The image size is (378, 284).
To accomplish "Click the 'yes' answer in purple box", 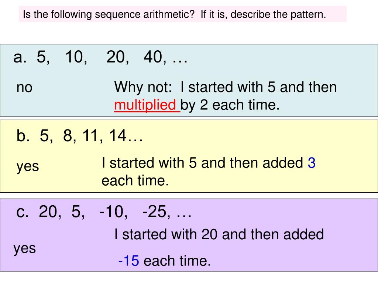I will [x=25, y=248].
